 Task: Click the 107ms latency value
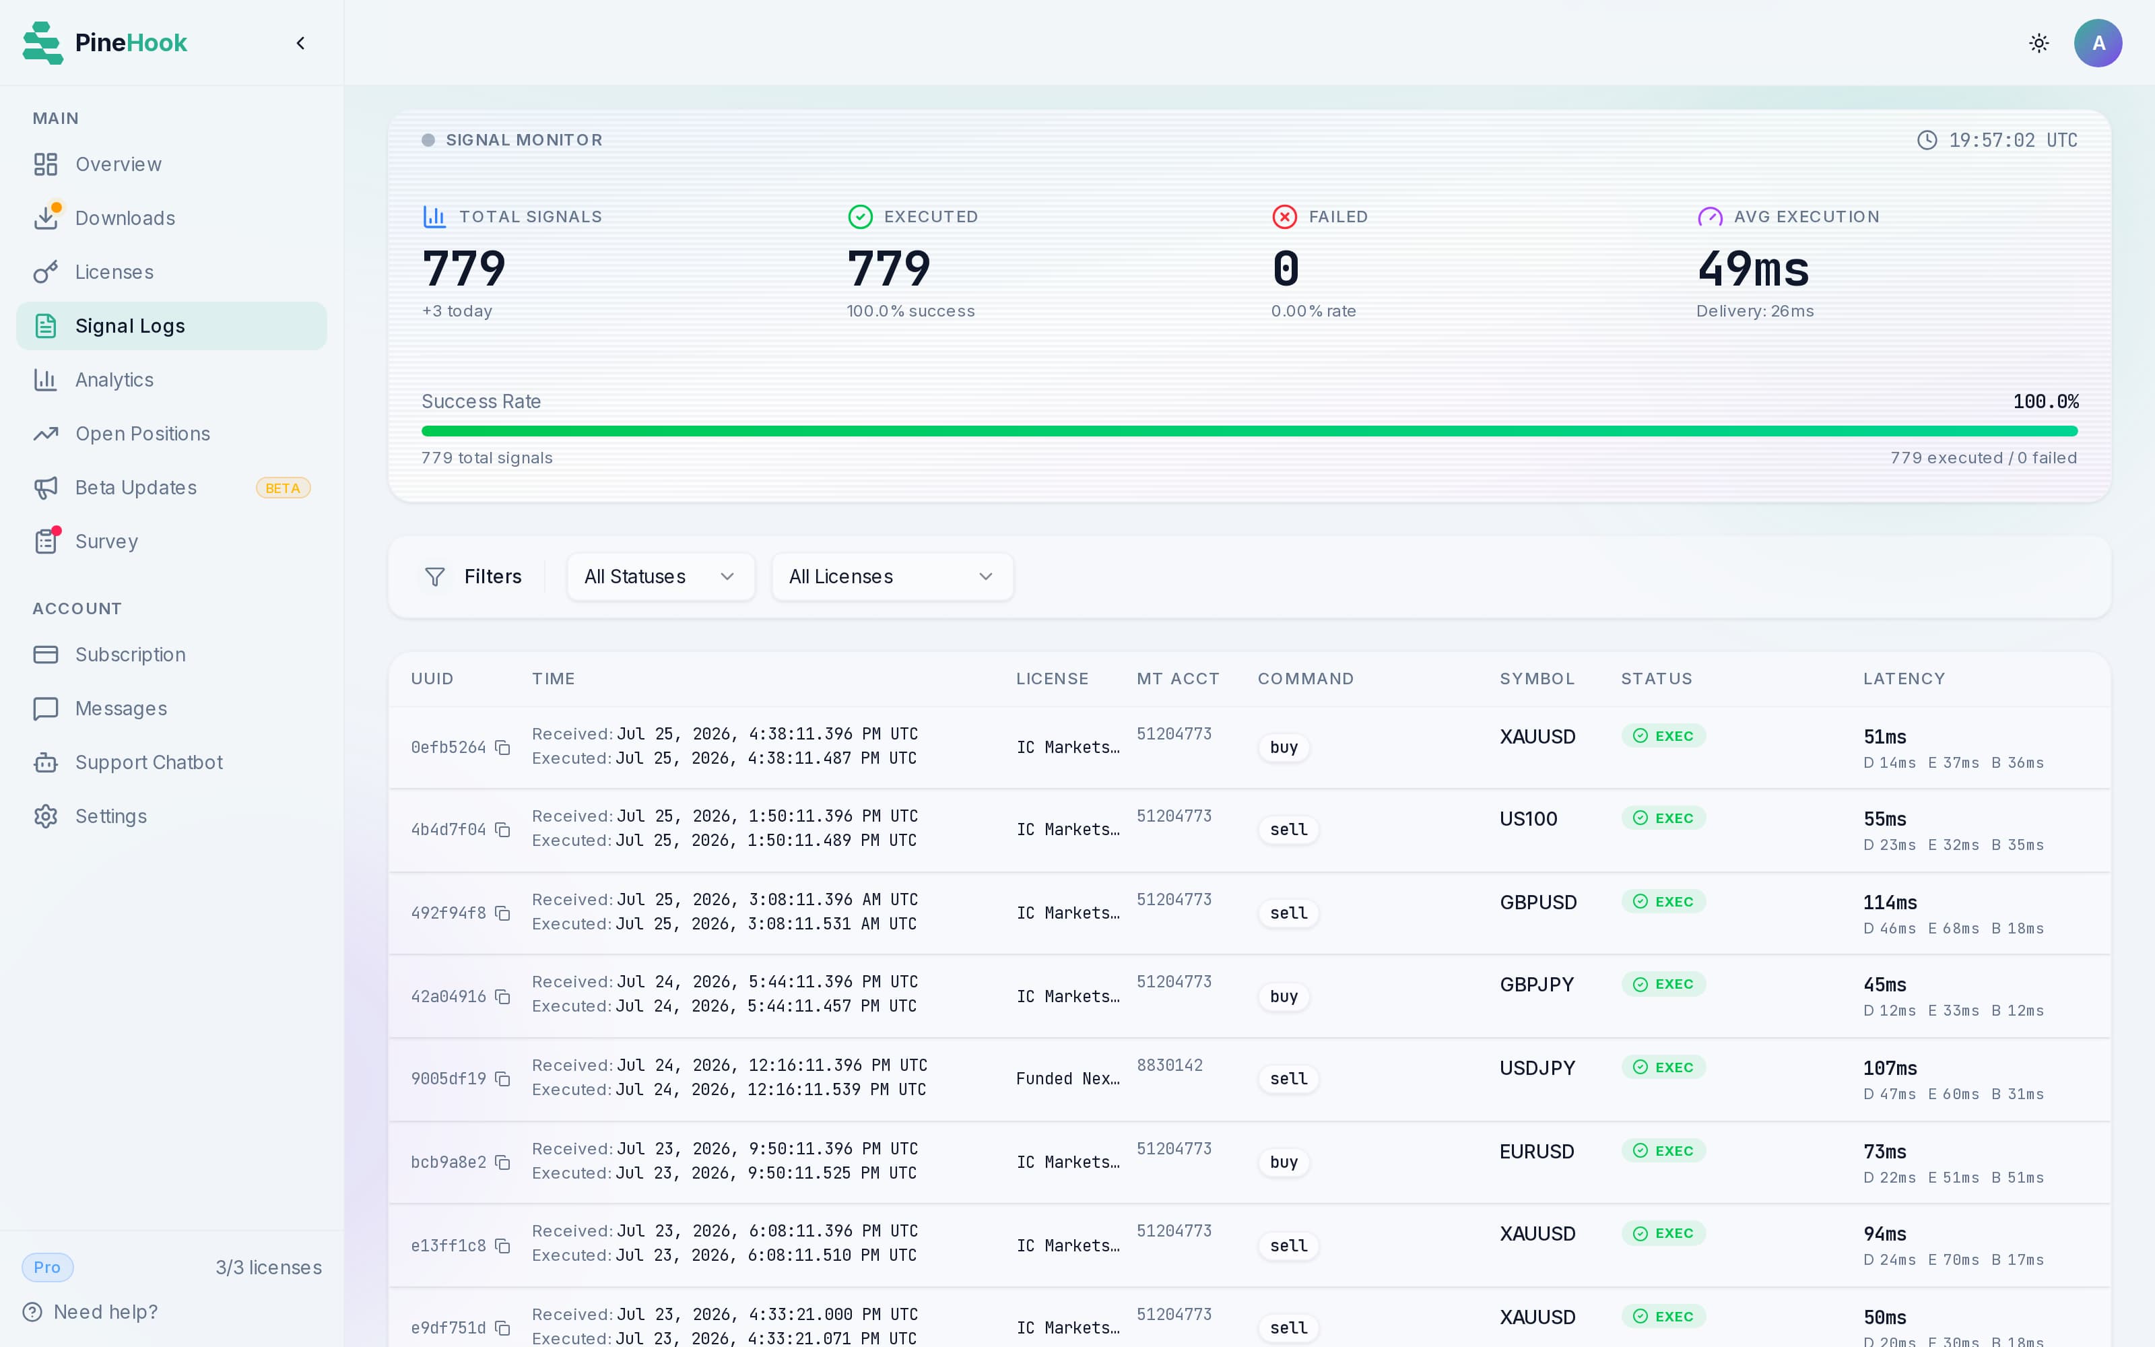pyautogui.click(x=1890, y=1068)
